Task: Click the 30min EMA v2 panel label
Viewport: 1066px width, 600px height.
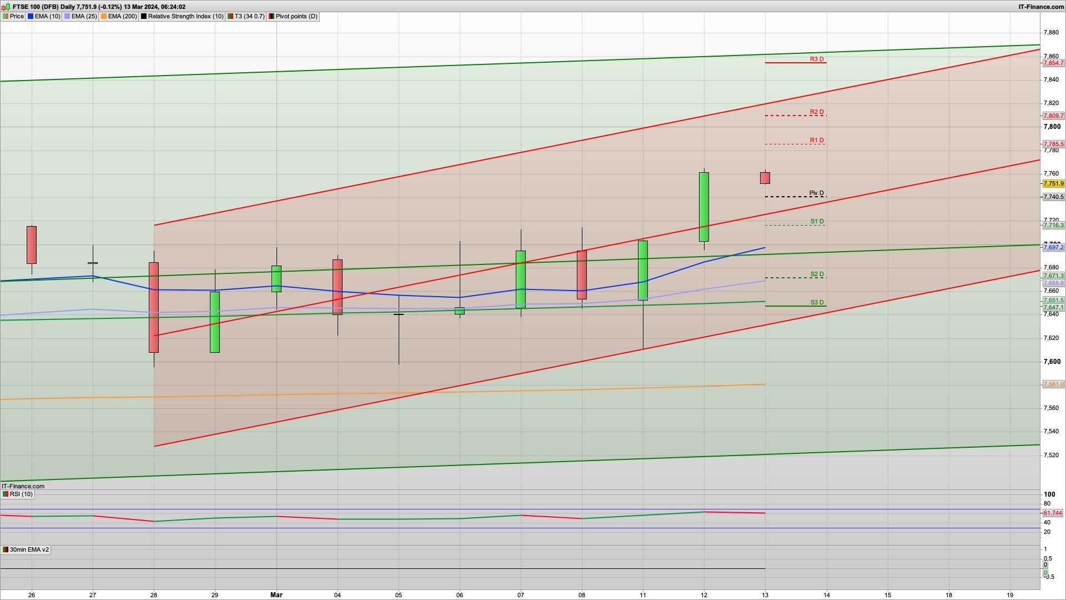Action: (26, 549)
